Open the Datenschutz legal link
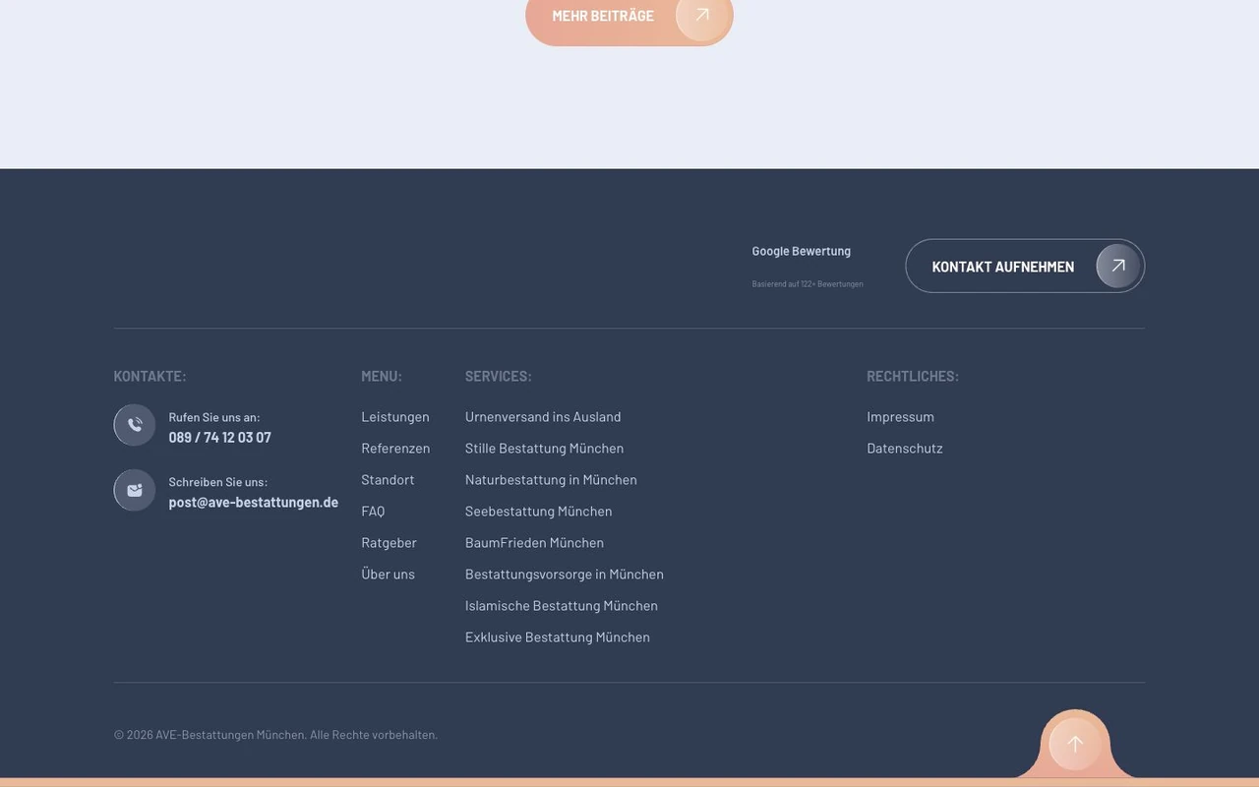 coord(904,448)
